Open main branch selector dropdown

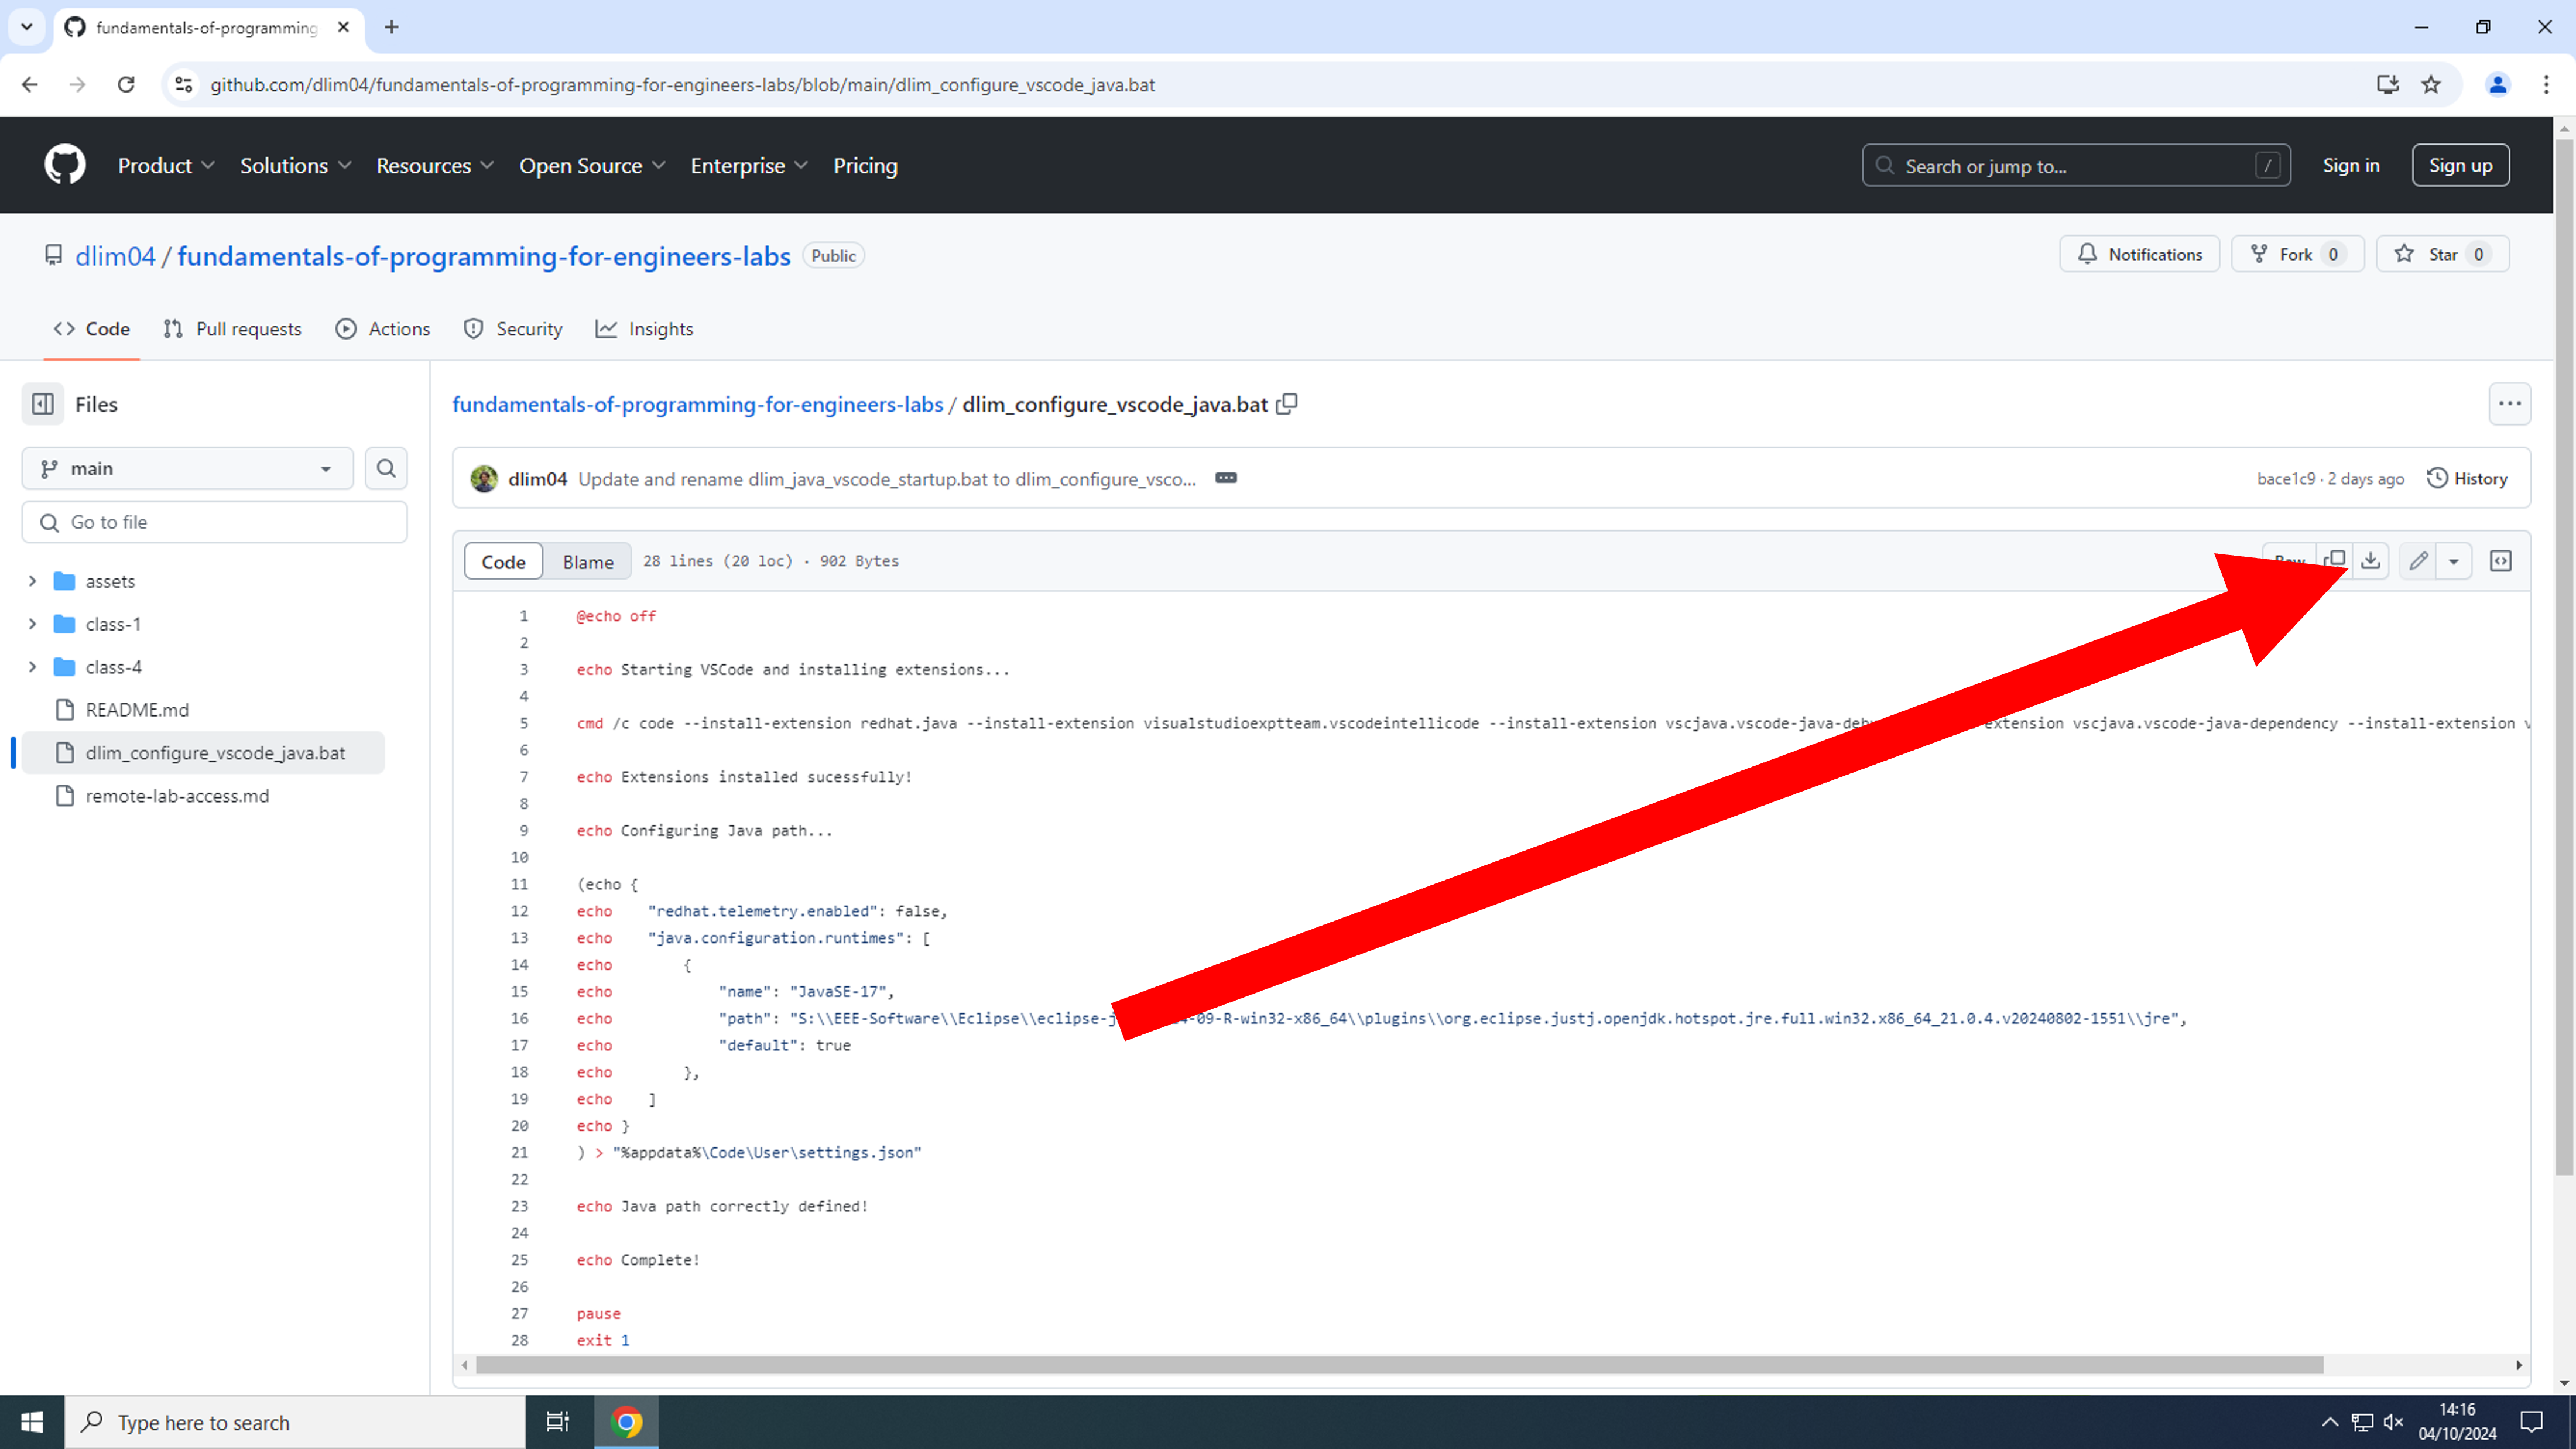pos(188,468)
